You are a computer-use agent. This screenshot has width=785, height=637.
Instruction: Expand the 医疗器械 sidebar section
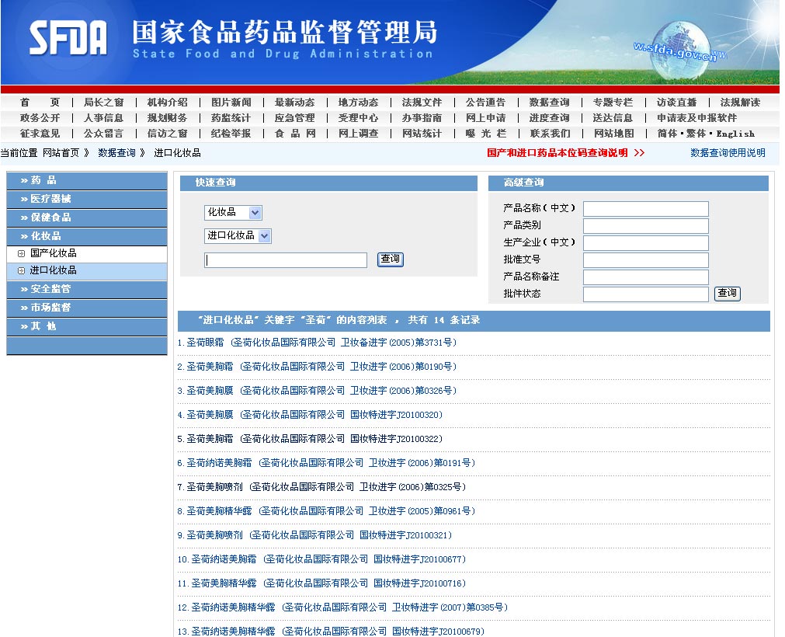[87, 199]
